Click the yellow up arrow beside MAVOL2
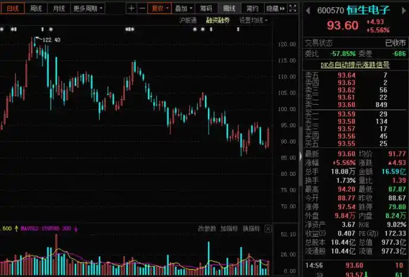409x277 pixels. (x=17, y=229)
